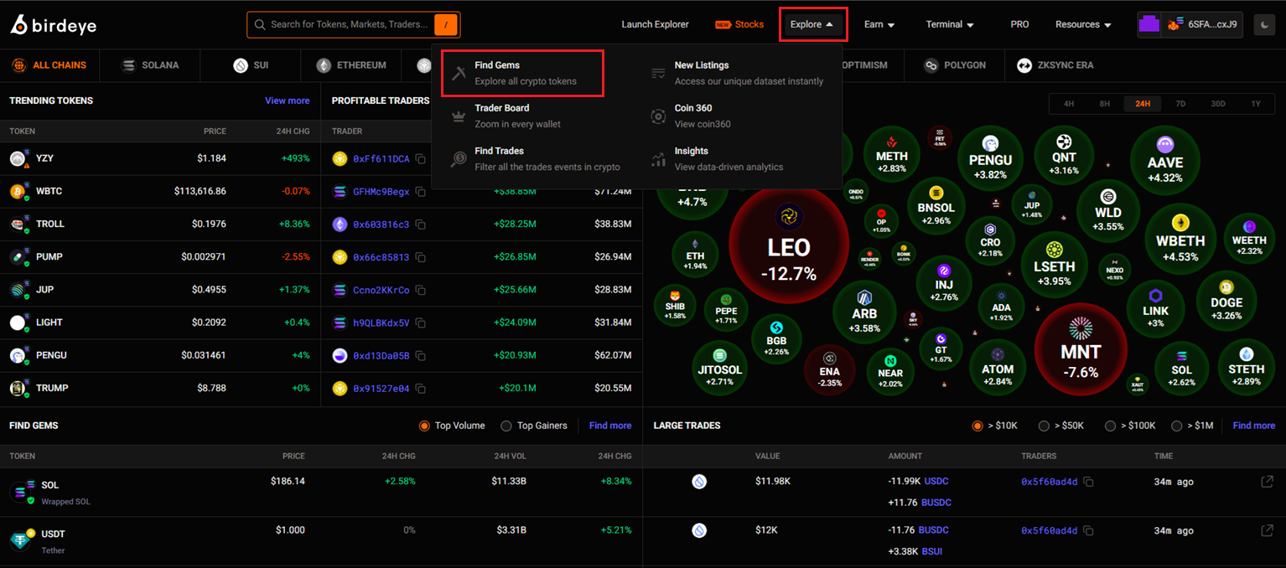
Task: Copy address 0x603816c3
Action: 421,225
